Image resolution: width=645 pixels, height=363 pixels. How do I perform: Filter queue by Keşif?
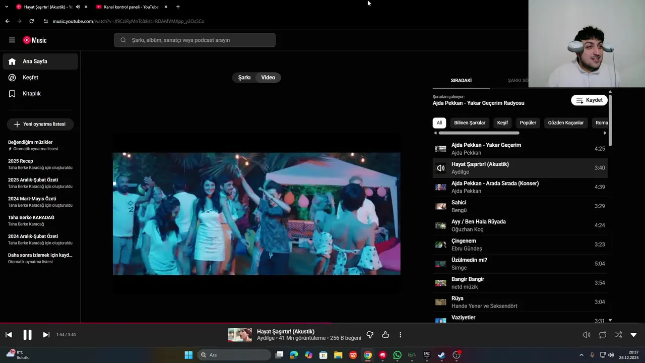tap(502, 123)
